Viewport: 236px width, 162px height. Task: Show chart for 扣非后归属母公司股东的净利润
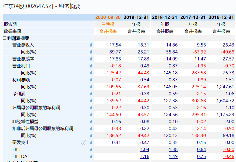click(x=90, y=128)
